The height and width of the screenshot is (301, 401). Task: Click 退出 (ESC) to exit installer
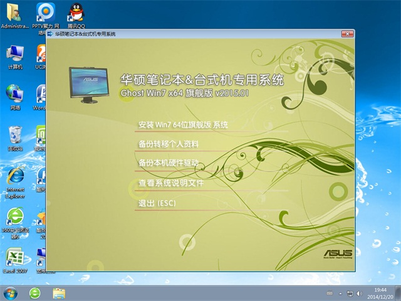(157, 204)
